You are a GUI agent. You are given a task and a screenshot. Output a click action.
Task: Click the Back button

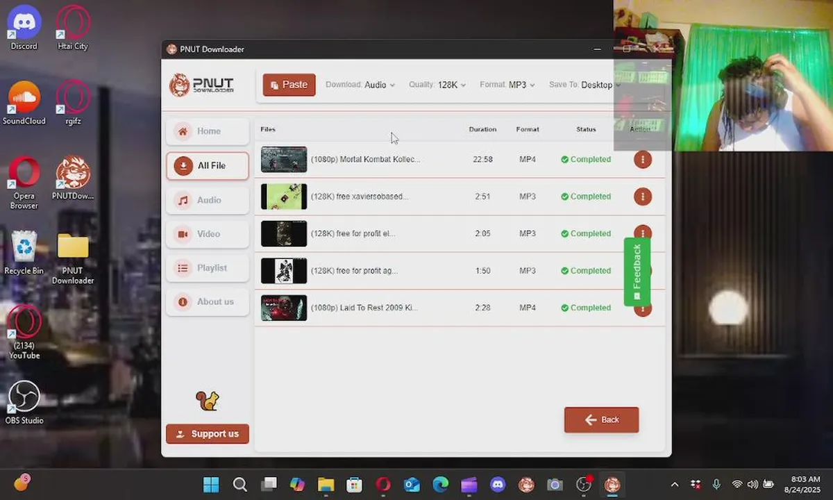(x=602, y=419)
